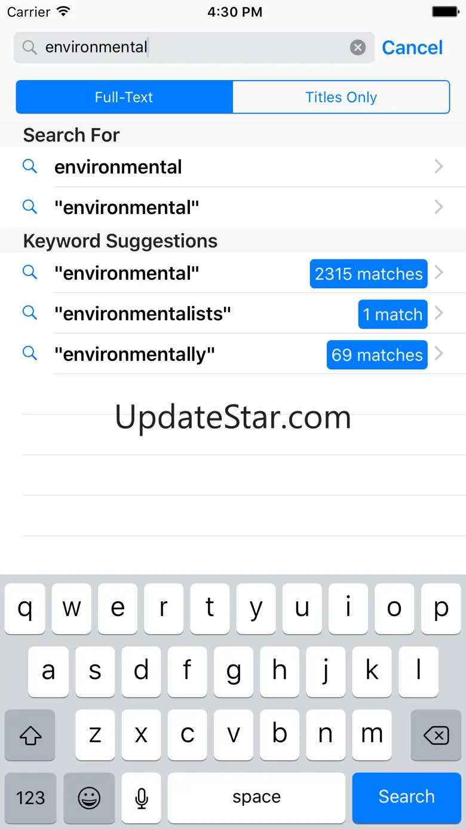Switch to Titles Only search mode
Viewport: 466px width, 829px height.
[341, 97]
